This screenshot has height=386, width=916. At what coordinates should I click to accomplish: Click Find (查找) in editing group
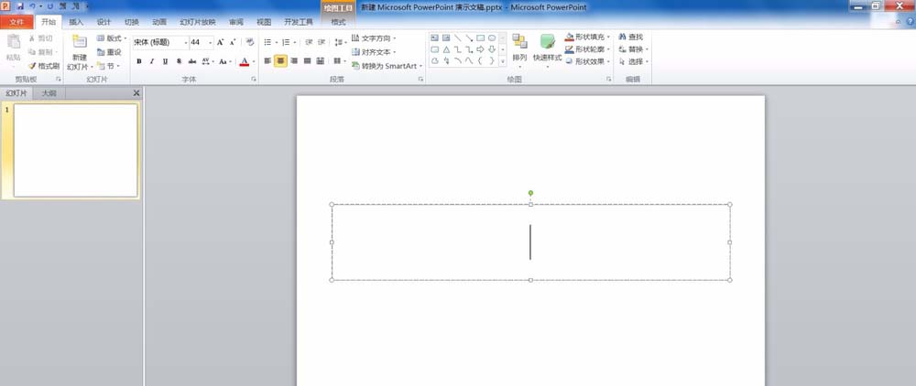[x=630, y=37]
